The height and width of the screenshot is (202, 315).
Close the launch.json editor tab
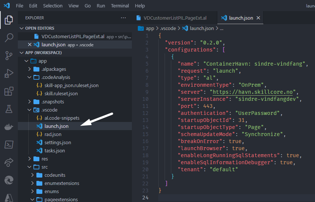(x=259, y=18)
